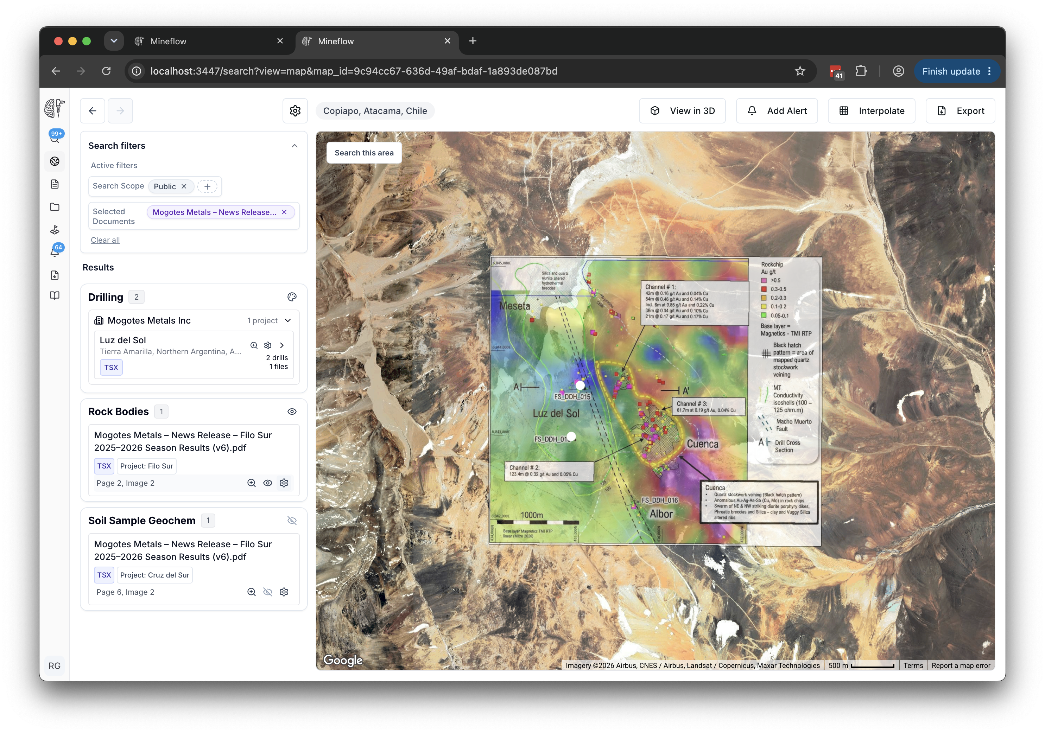Click View in 3D button

pyautogui.click(x=682, y=111)
